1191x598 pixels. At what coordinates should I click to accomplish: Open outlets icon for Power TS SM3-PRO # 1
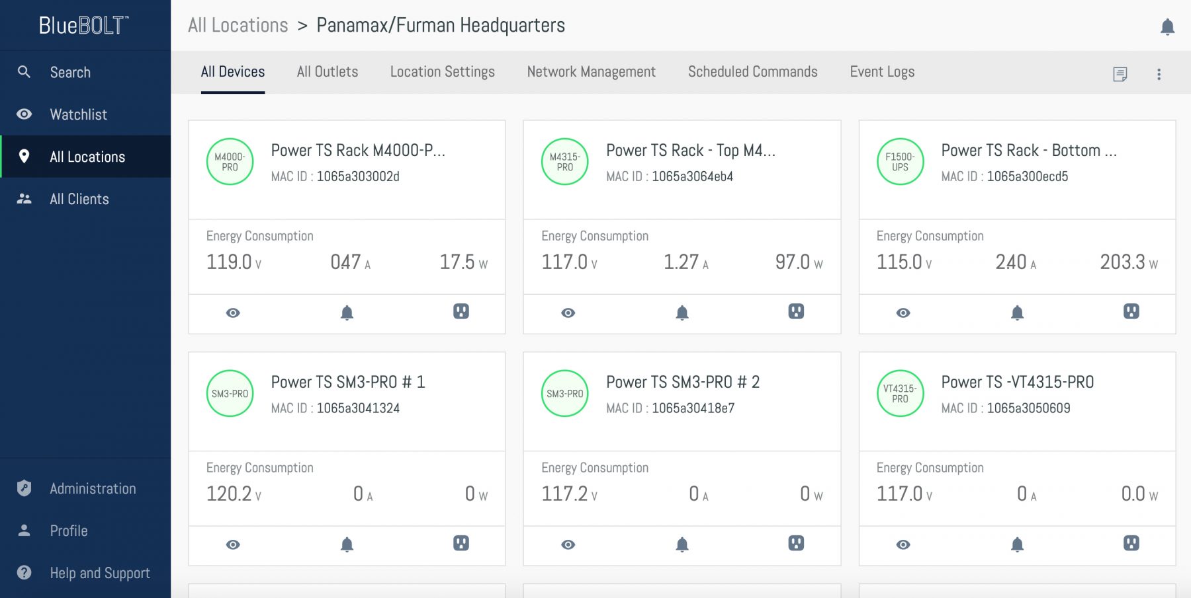461,543
